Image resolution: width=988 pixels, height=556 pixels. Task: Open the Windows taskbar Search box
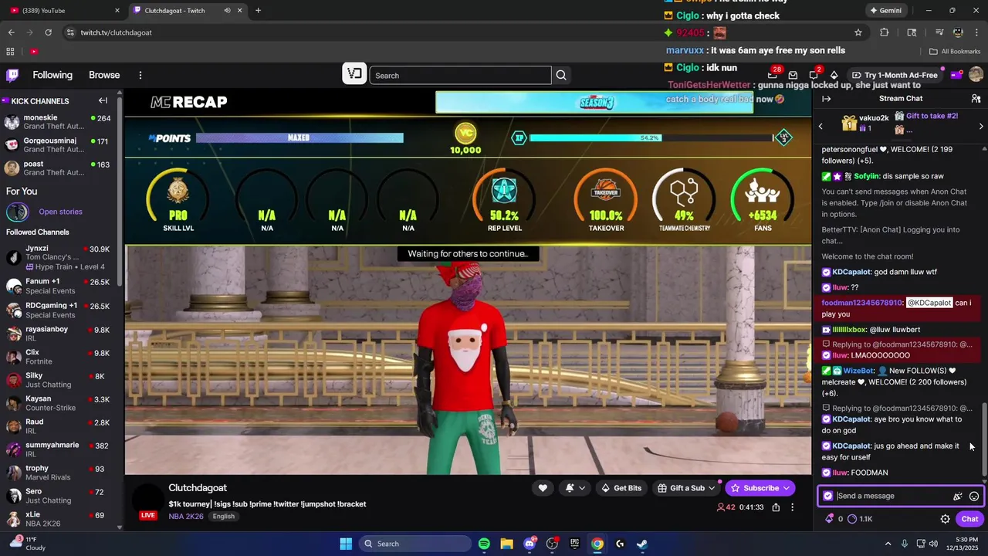point(415,544)
